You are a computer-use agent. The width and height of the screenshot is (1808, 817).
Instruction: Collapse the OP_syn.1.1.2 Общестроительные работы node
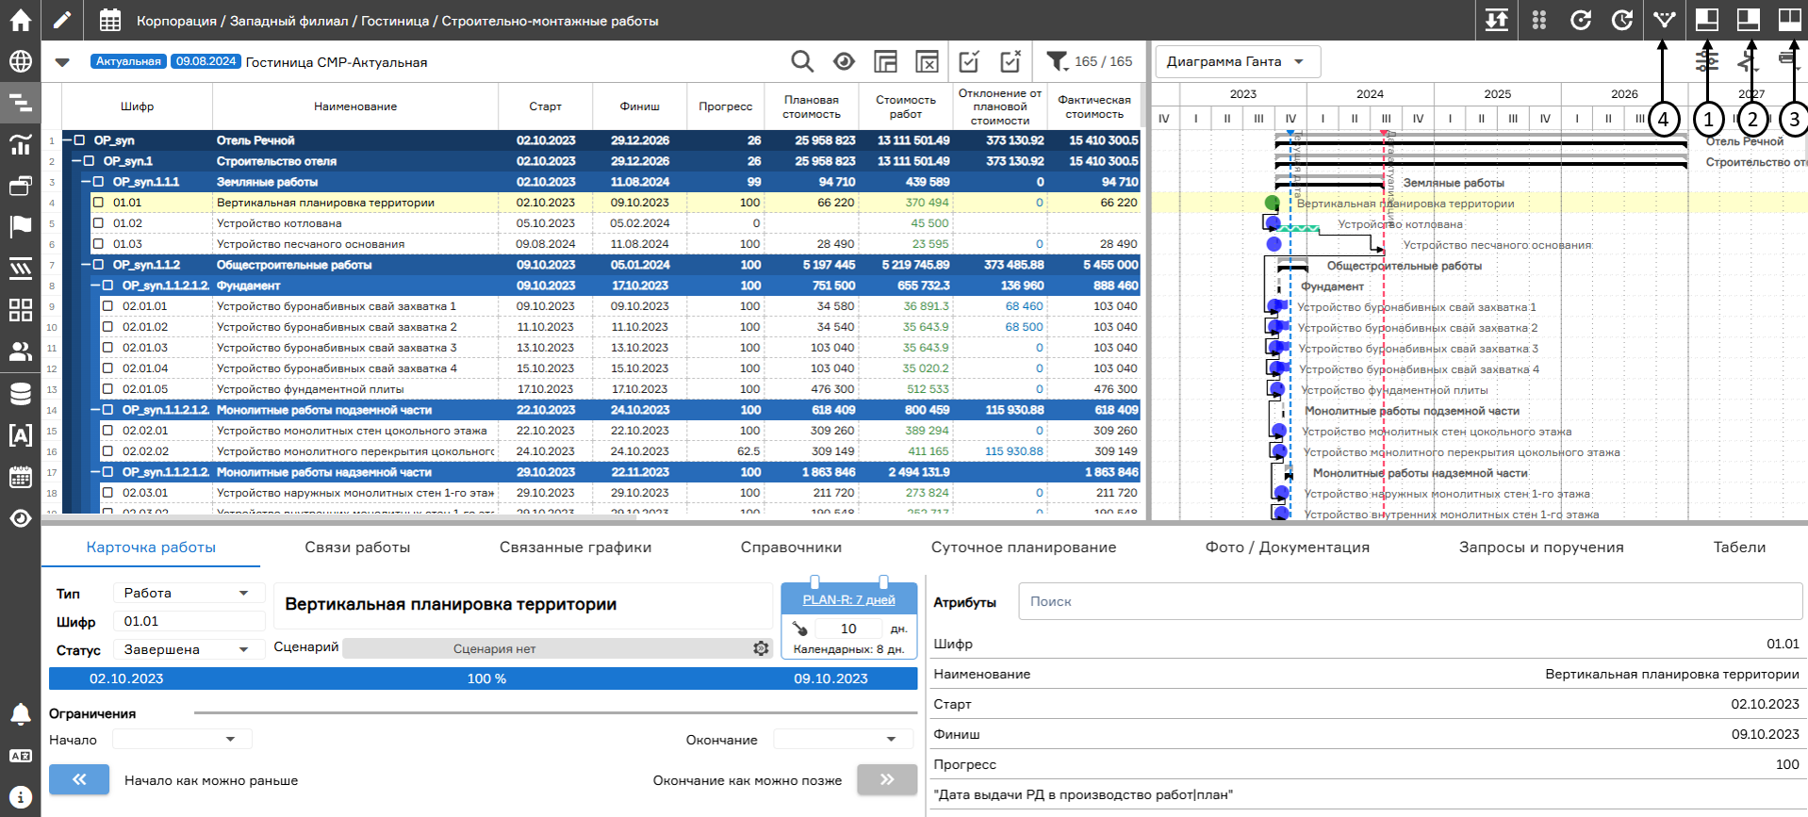point(87,265)
